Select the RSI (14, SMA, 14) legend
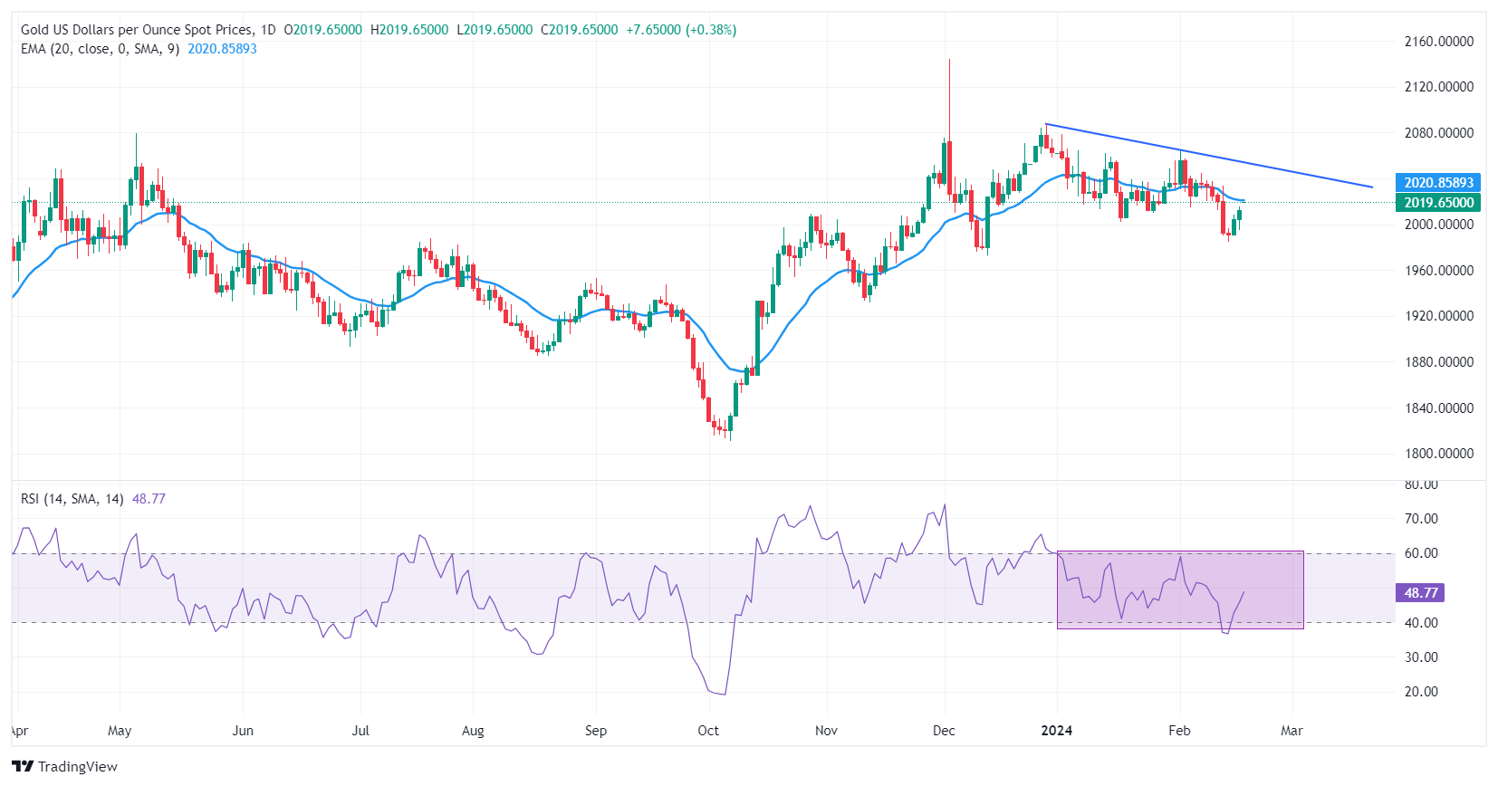1498x786 pixels. tap(72, 499)
